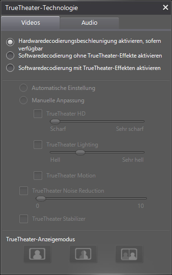Select Manuelle Anpassung radio button
This screenshot has width=172, height=275.
[x=23, y=100]
